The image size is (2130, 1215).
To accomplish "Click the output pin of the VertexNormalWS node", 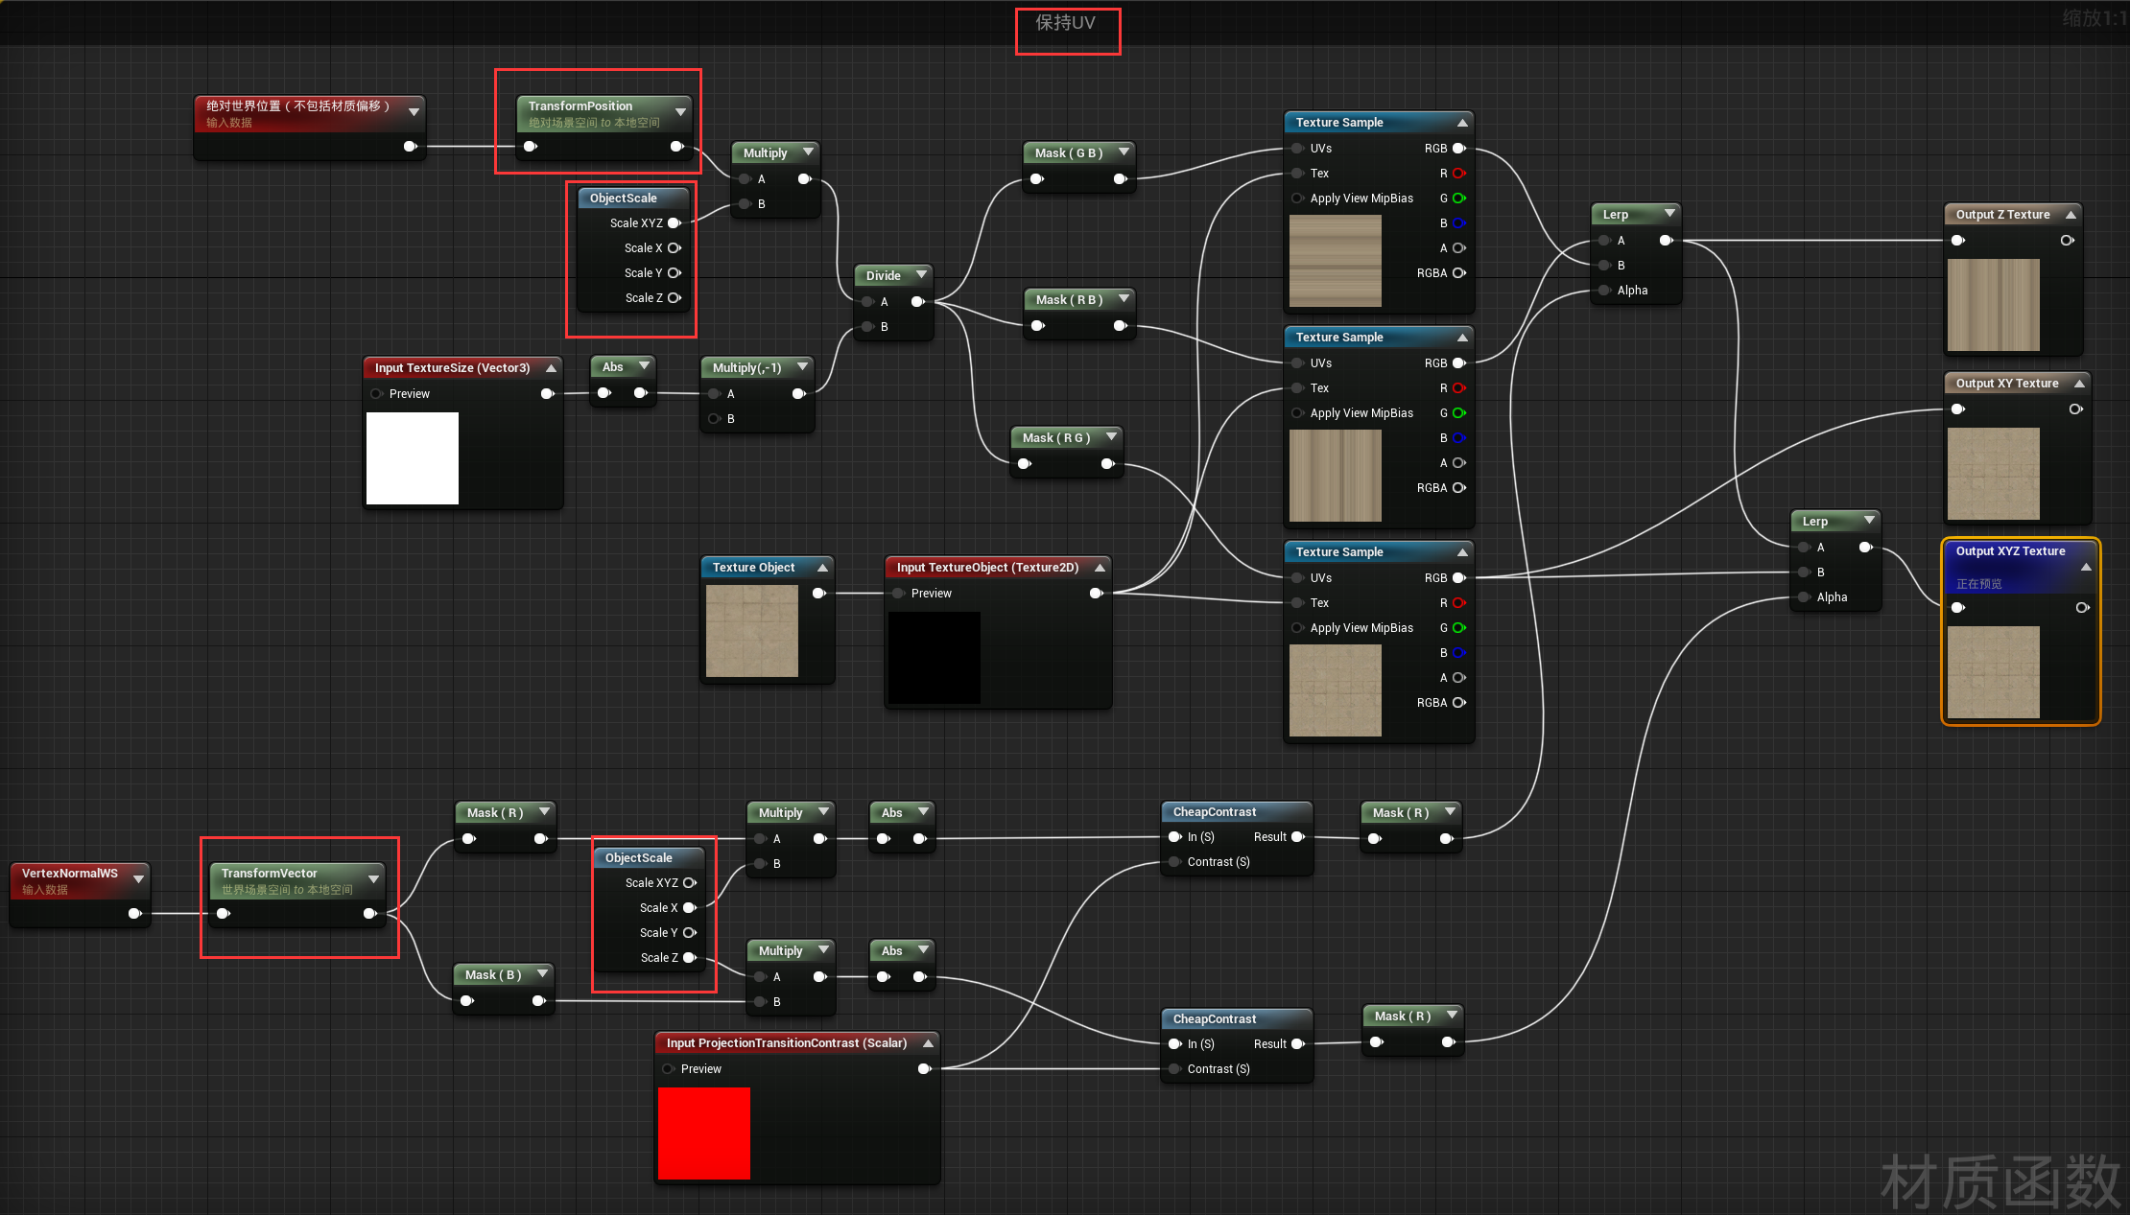I will tap(134, 913).
